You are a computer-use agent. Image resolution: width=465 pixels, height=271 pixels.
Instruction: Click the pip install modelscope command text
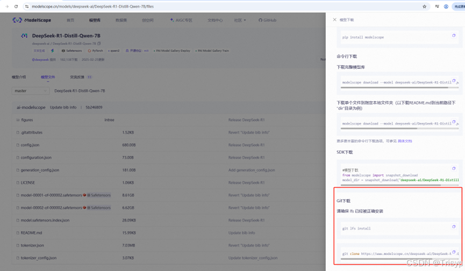point(363,38)
